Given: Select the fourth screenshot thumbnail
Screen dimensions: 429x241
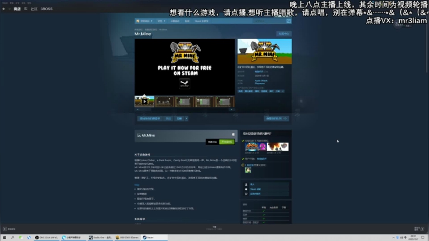Looking at the screenshot, I should tap(204, 101).
